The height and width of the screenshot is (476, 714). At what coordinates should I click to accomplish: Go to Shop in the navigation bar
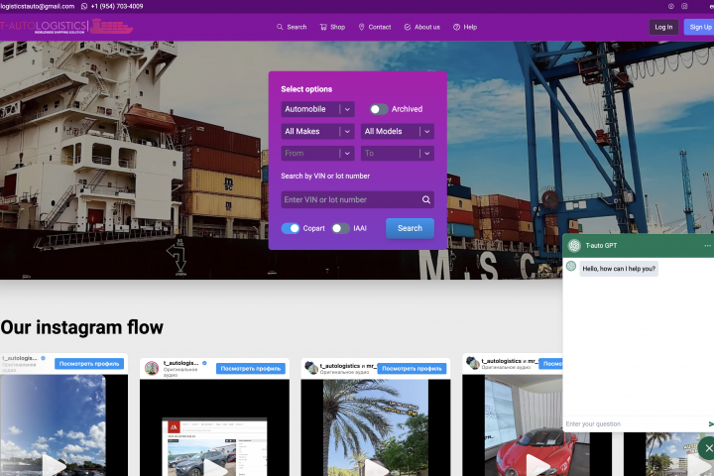pos(332,28)
